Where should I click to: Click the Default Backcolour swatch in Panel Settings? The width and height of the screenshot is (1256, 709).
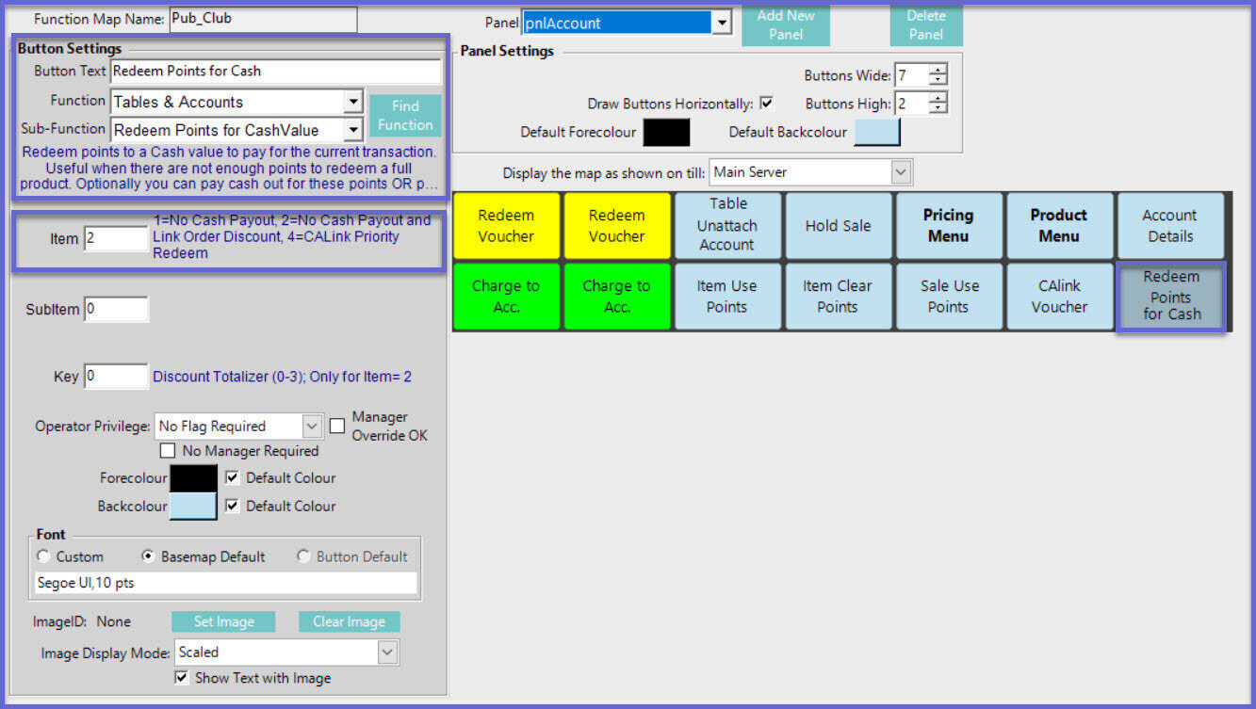pos(876,133)
